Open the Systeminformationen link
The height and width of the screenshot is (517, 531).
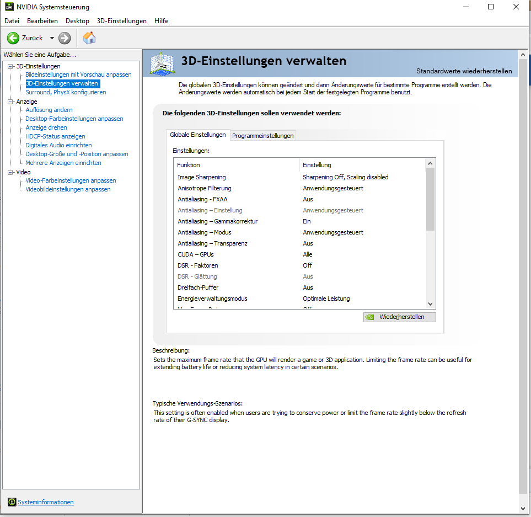tap(46, 502)
